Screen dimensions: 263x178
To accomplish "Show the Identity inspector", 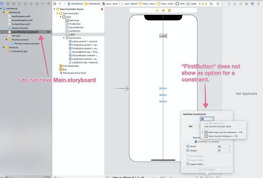I will (x=247, y=4).
